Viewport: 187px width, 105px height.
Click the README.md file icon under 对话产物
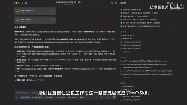121,38
